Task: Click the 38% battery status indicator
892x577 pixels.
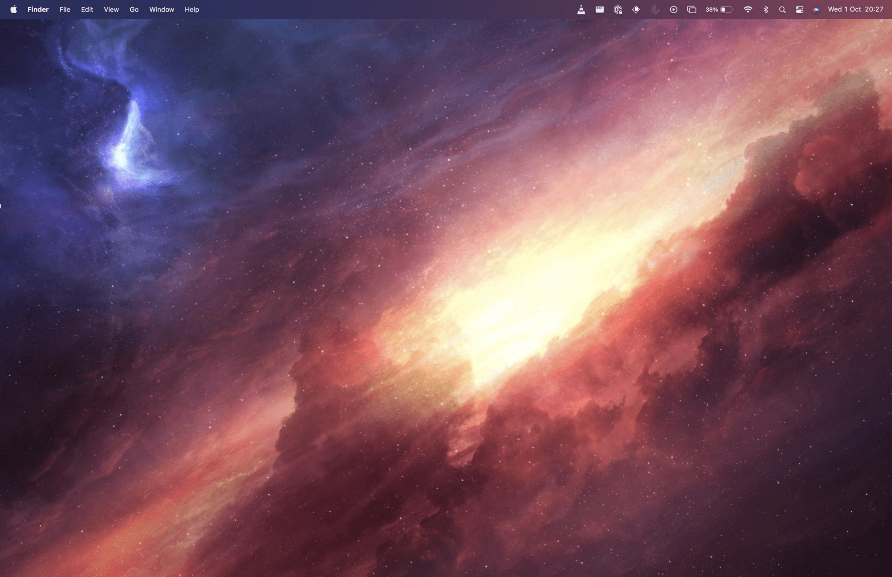Action: point(719,9)
